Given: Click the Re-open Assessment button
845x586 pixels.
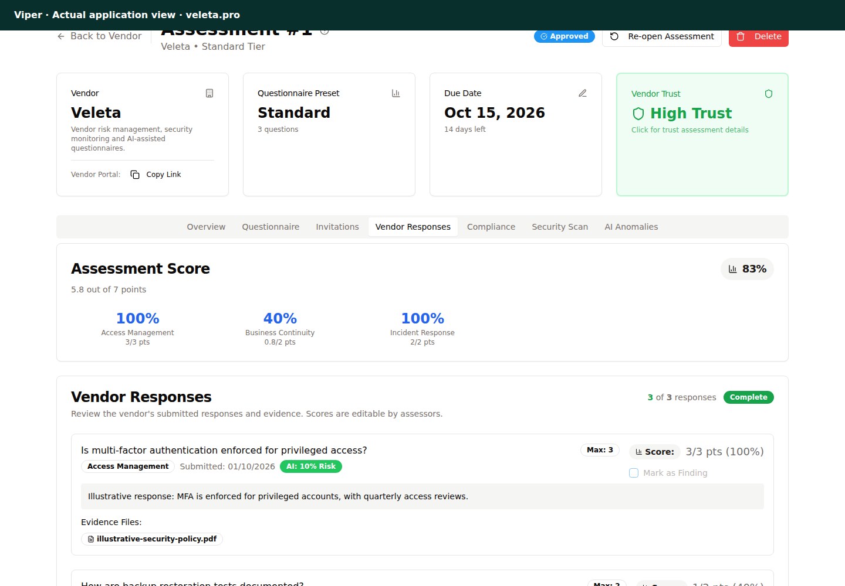Looking at the screenshot, I should pyautogui.click(x=662, y=36).
